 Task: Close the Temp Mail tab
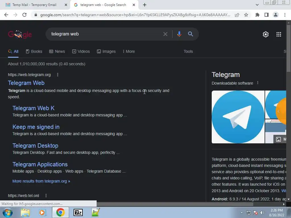[66, 5]
